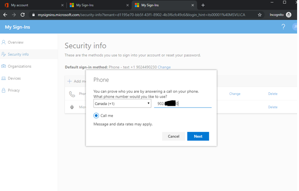Open the Canada (+1) country dropdown
The width and height of the screenshot is (299, 191).
pyautogui.click(x=122, y=103)
